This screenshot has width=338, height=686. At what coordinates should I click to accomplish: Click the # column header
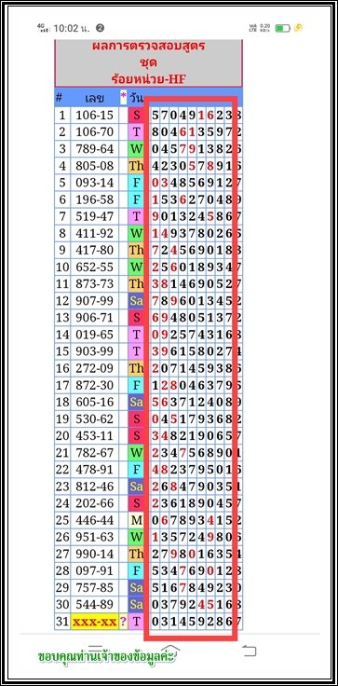click(x=59, y=98)
